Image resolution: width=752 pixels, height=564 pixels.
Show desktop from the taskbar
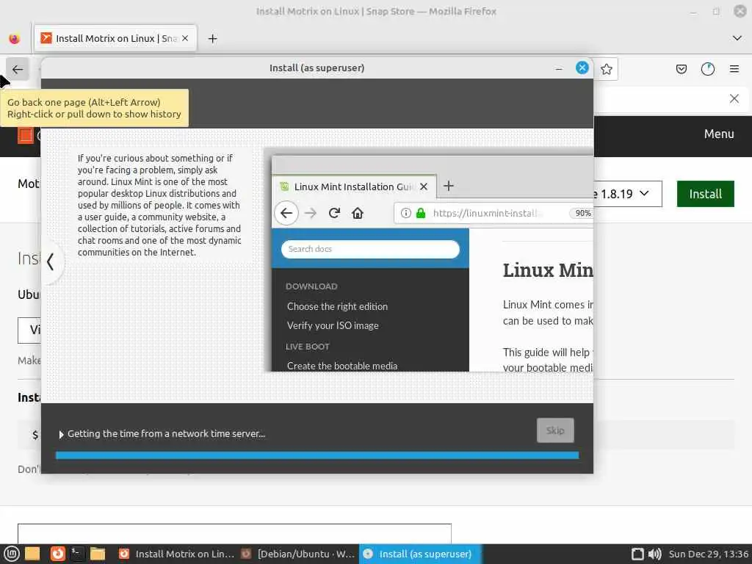tap(32, 554)
